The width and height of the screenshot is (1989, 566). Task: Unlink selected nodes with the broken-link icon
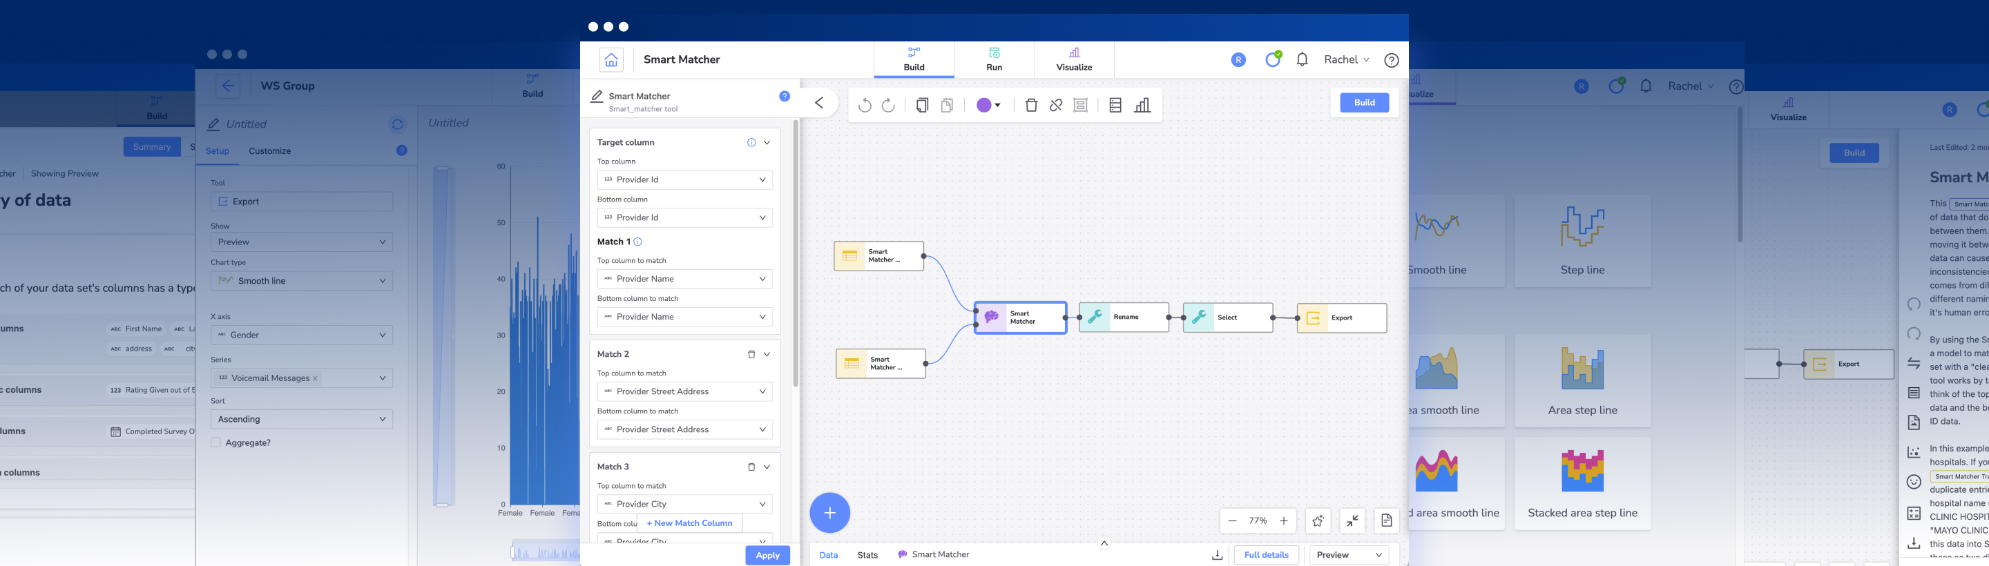[1055, 105]
